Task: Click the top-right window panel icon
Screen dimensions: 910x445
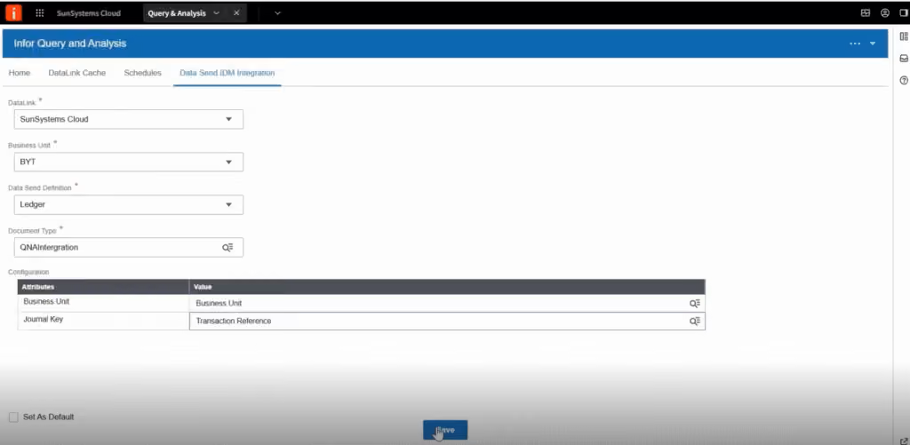Action: (903, 12)
